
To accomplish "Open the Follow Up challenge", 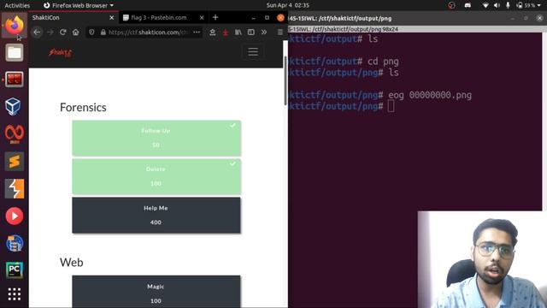I will point(156,138).
